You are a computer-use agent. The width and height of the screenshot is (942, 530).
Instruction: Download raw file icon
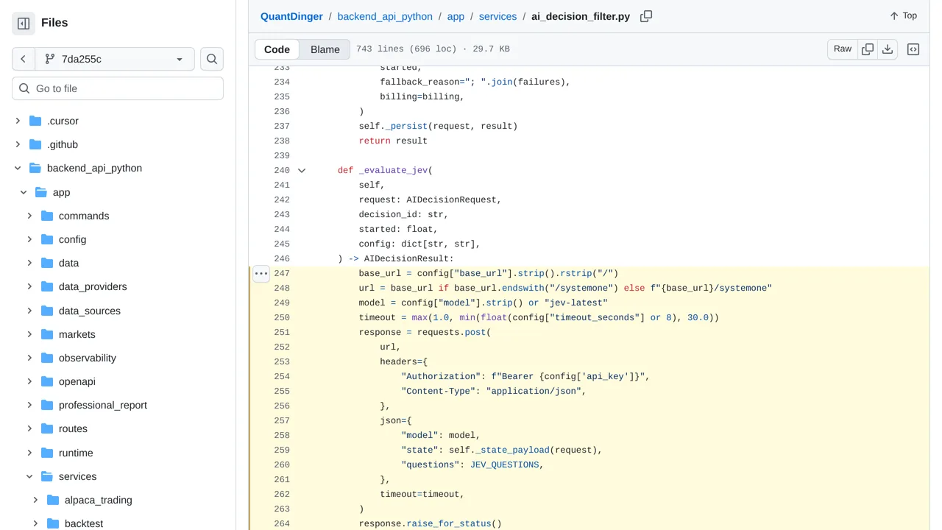click(888, 49)
